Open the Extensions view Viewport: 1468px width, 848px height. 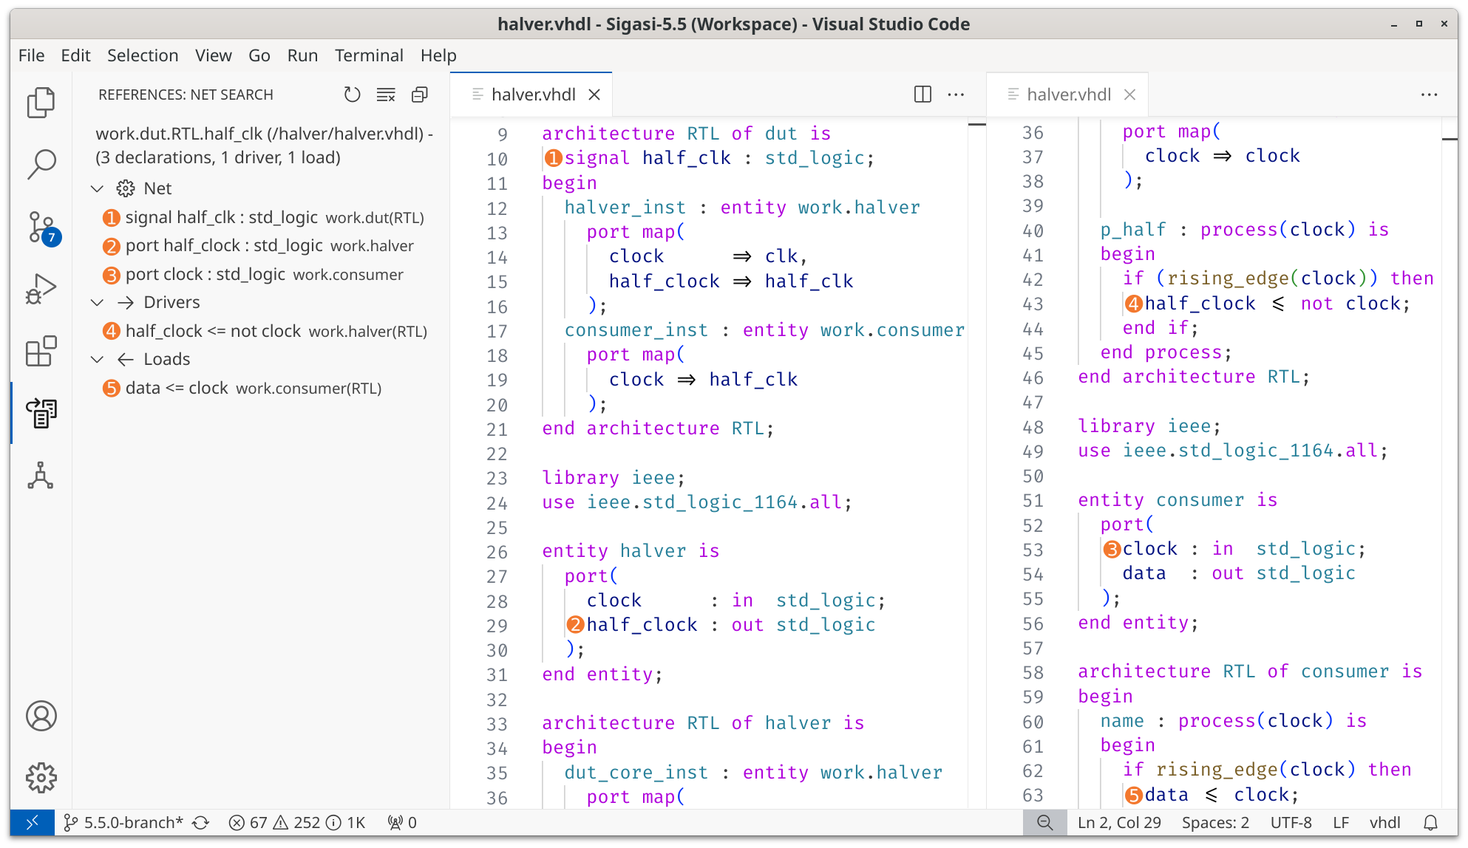tap(41, 351)
